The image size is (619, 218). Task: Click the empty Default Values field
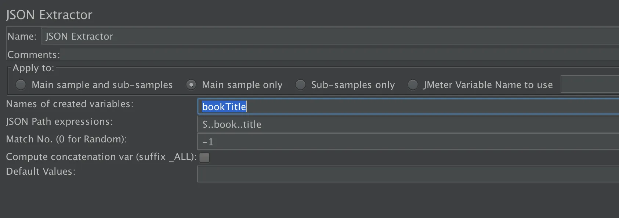coord(408,174)
